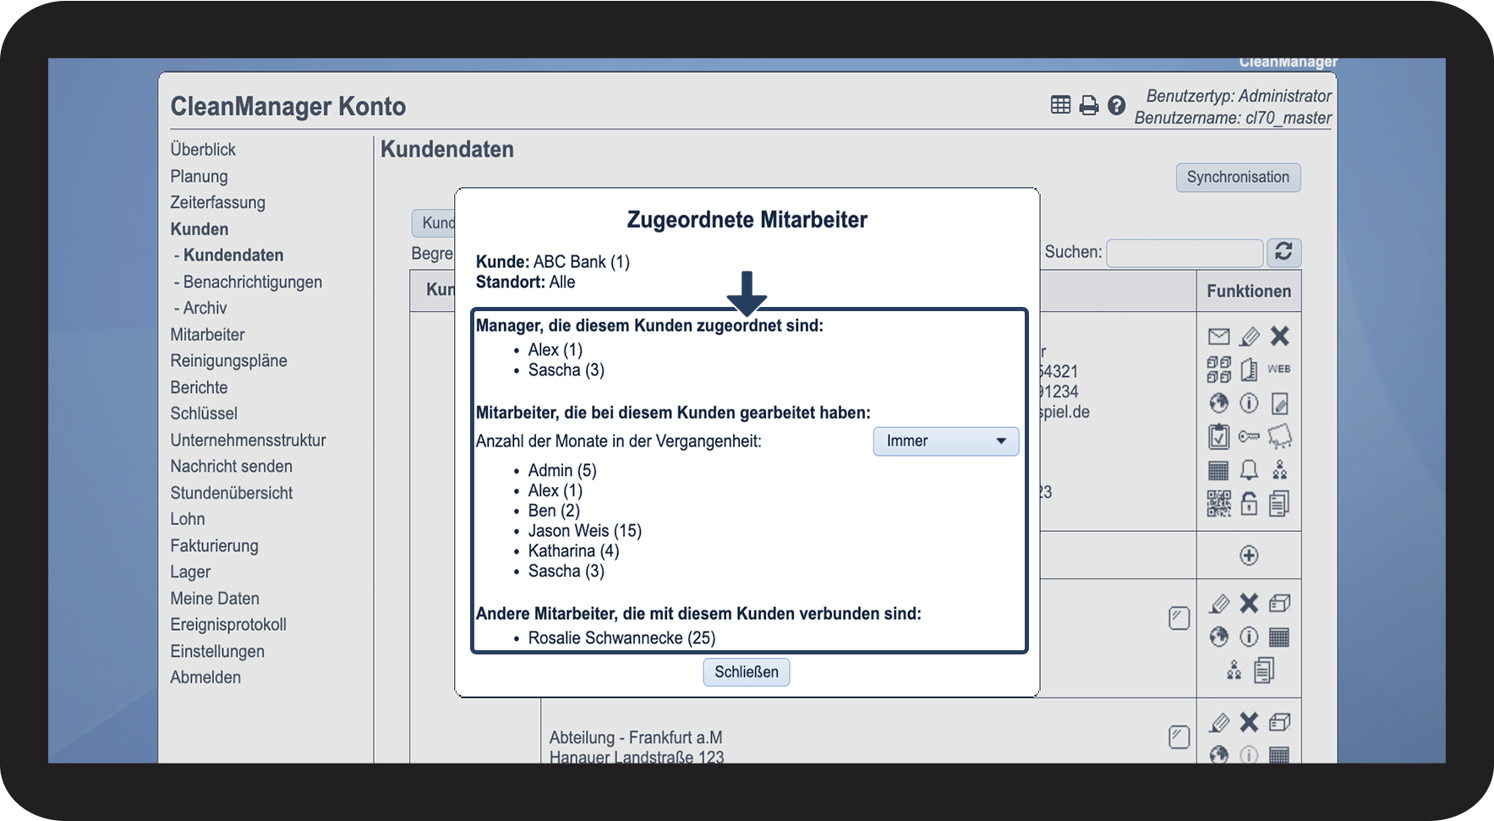Click the WEB icon in Funktionen
Image resolution: width=1494 pixels, height=821 pixels.
1278,369
